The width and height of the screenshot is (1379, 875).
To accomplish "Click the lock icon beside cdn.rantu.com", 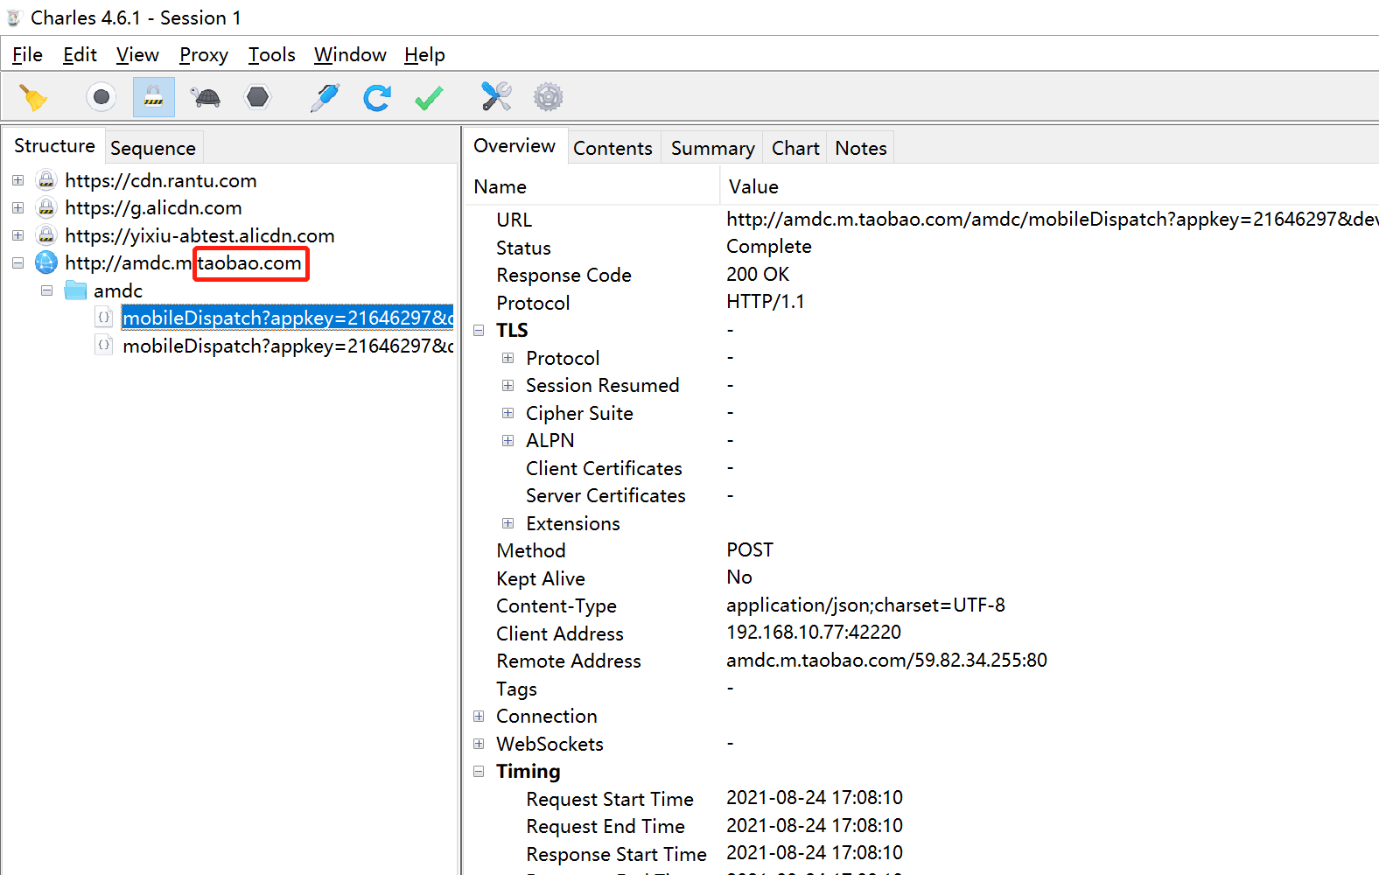I will pos(46,180).
